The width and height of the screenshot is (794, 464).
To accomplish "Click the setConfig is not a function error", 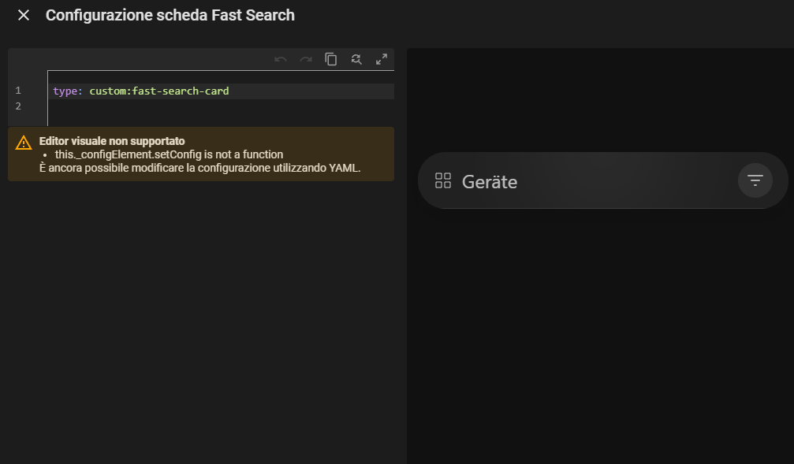I will click(170, 154).
